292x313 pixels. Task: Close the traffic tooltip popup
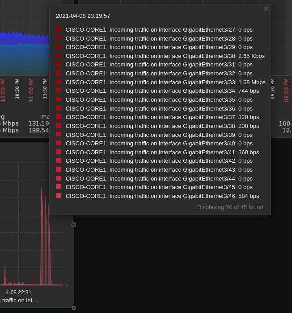pos(266,8)
